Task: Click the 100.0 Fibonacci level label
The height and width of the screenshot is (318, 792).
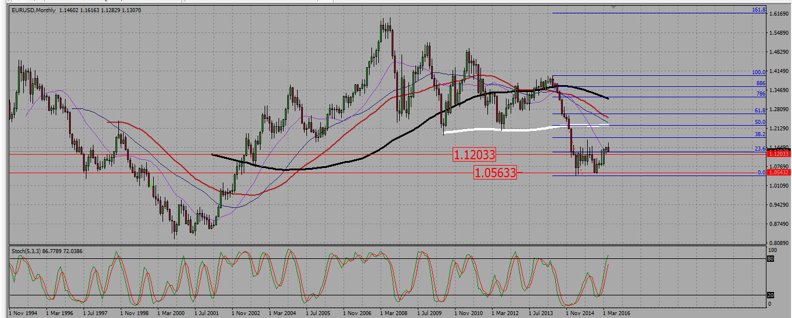Action: click(x=759, y=72)
